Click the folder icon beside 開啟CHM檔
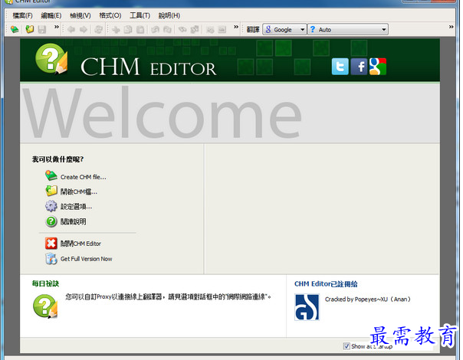 pos(51,191)
